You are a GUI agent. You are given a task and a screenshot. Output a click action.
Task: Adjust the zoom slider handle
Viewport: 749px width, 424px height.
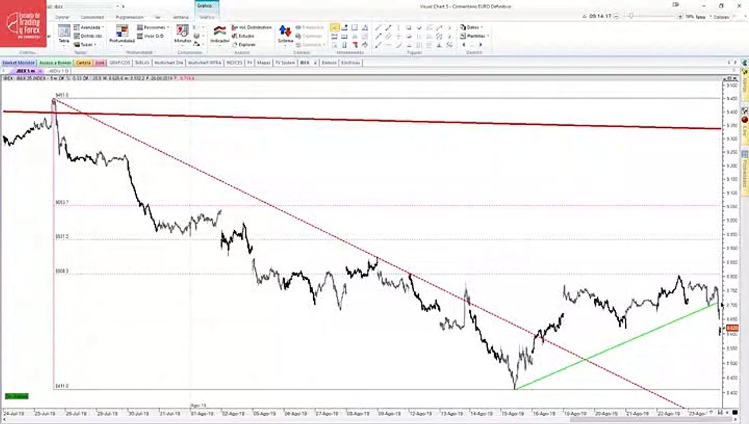[632, 16]
